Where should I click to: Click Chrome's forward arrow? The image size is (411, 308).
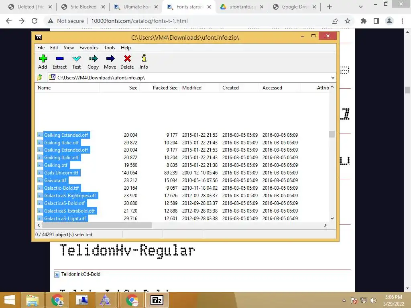pos(22,21)
